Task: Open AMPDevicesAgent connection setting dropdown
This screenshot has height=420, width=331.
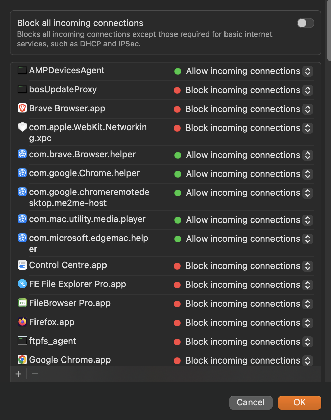Action: 307,71
